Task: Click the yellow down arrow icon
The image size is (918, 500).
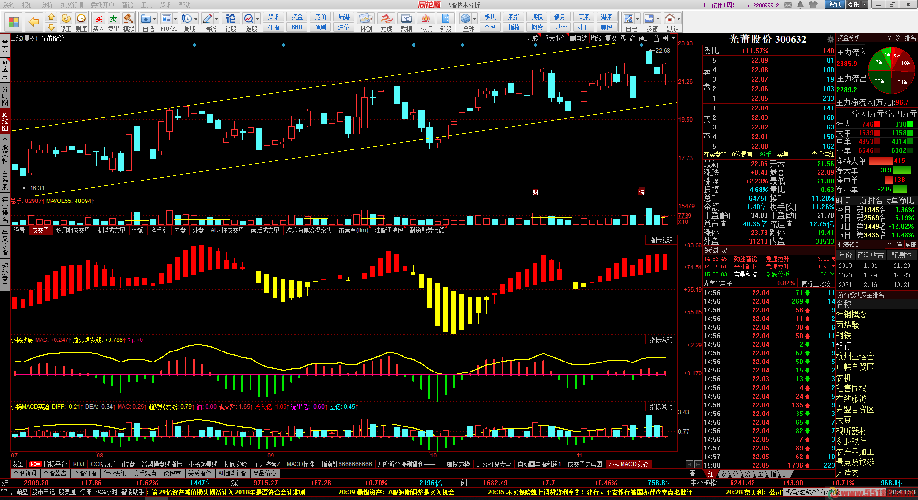Action: [51, 27]
